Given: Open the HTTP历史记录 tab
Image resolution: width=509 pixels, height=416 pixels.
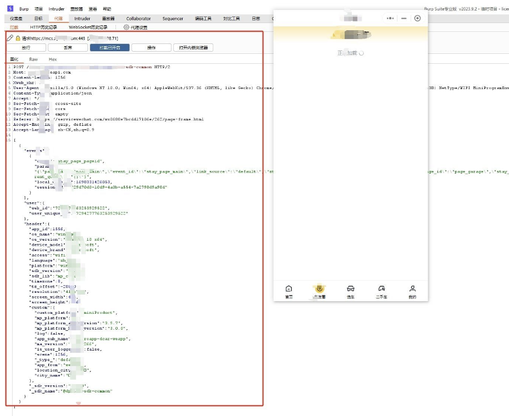Looking at the screenshot, I should pyautogui.click(x=43, y=27).
